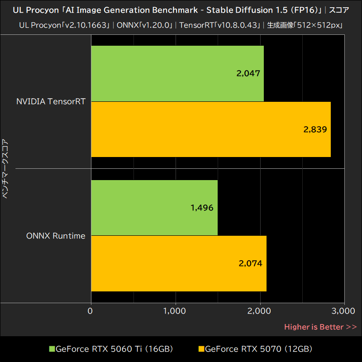Select the "ONNX Runtime" category label

(56, 236)
